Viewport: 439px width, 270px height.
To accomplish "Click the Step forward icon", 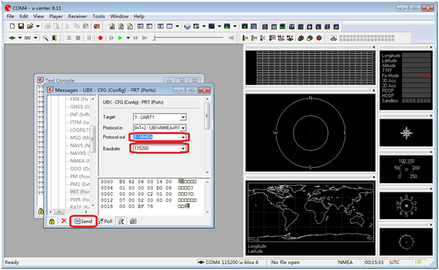I will [x=111, y=38].
